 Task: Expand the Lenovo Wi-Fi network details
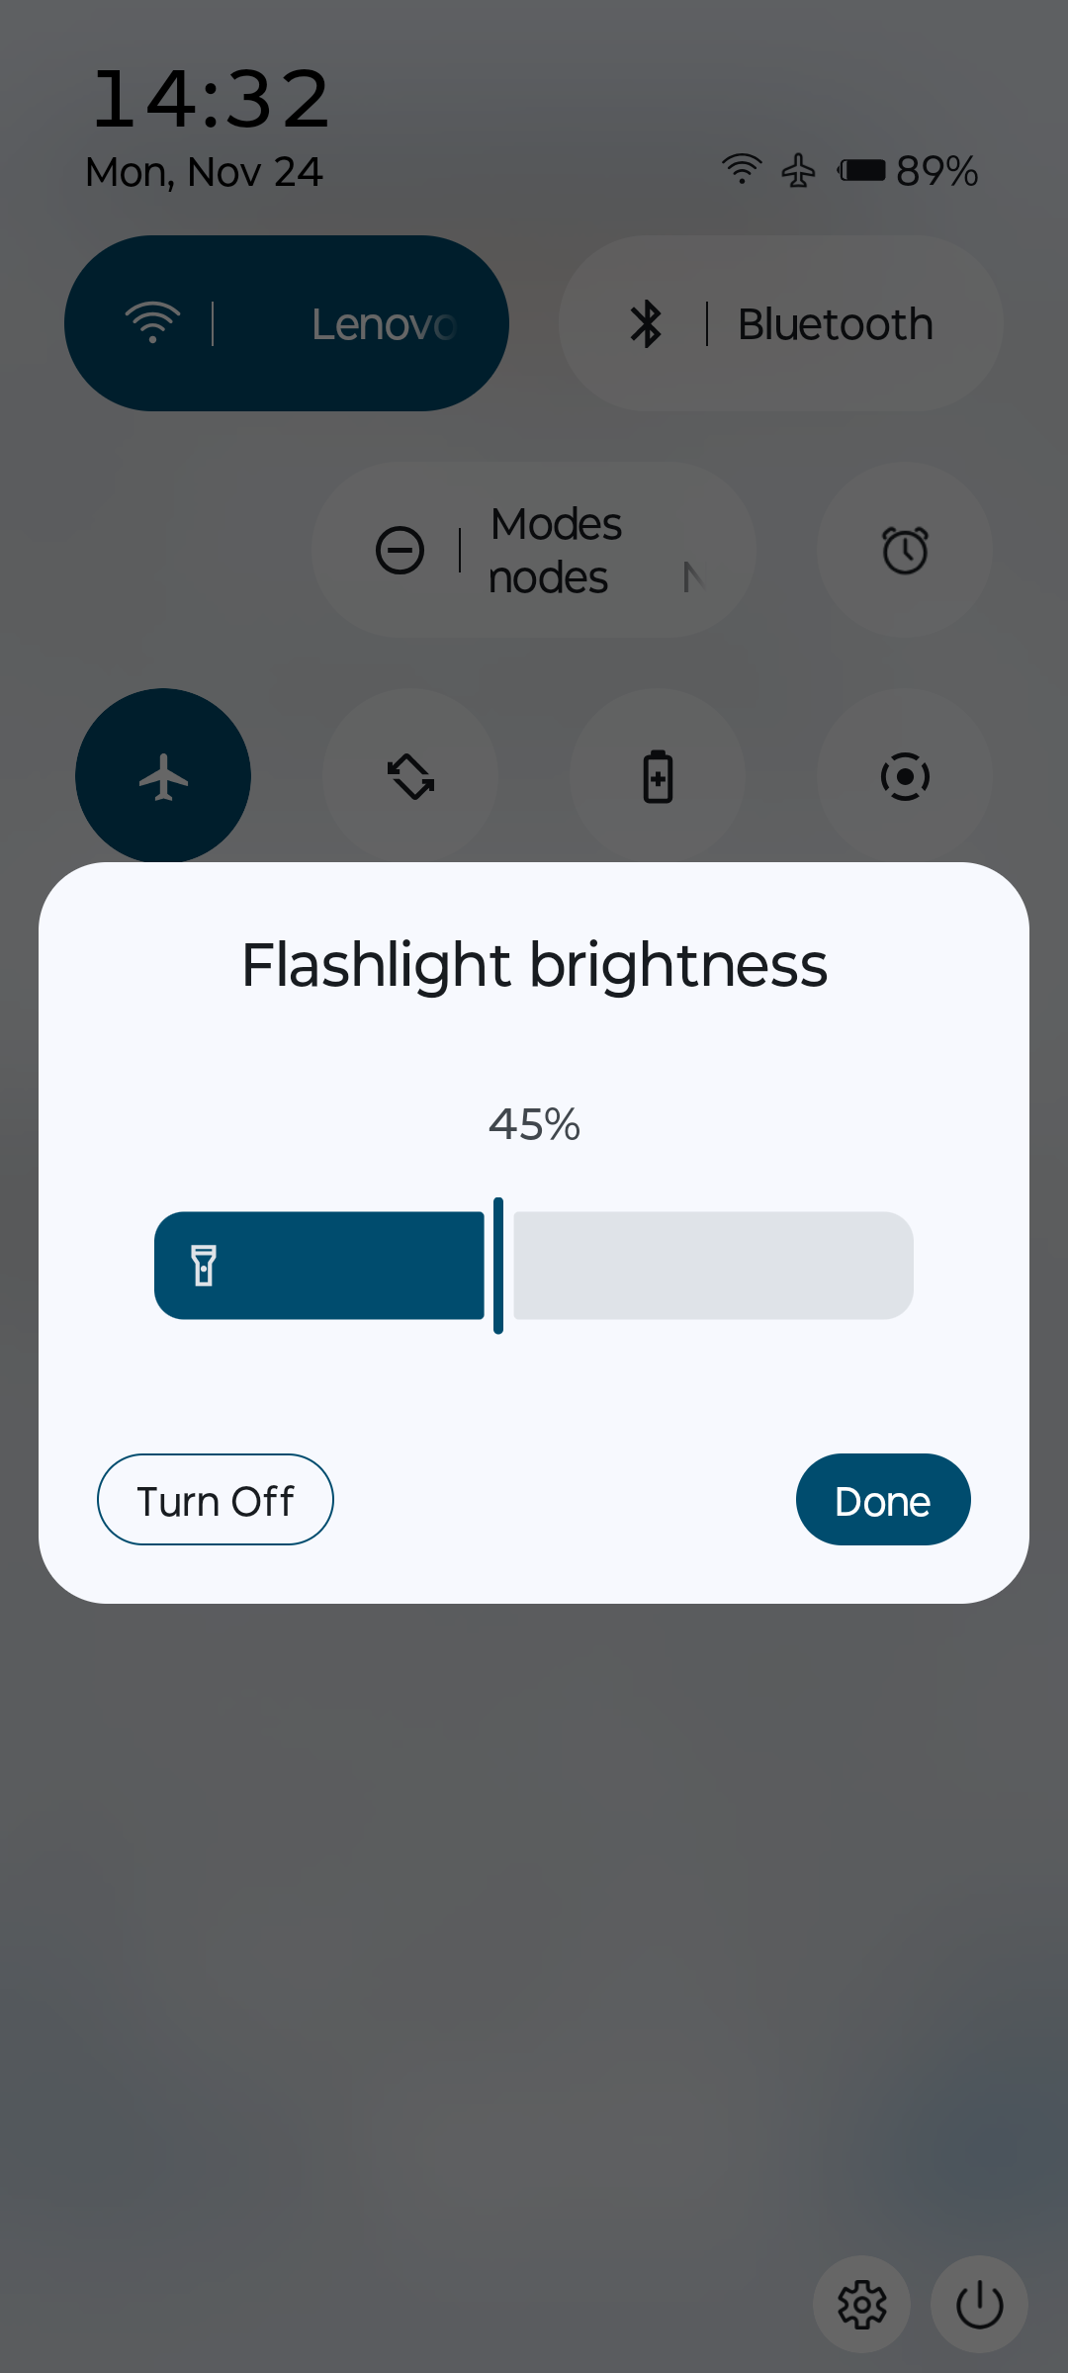[x=383, y=323]
